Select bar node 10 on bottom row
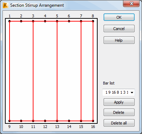Screen dimensions: 142x134 pyautogui.click(x=21, y=121)
